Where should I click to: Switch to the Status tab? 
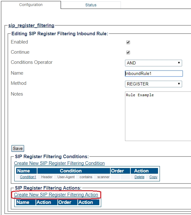91,5
